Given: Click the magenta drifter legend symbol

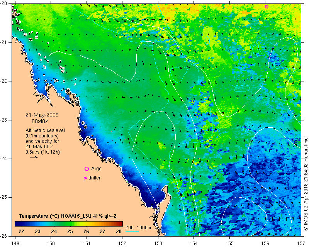Looking at the screenshot, I should [x=85, y=178].
